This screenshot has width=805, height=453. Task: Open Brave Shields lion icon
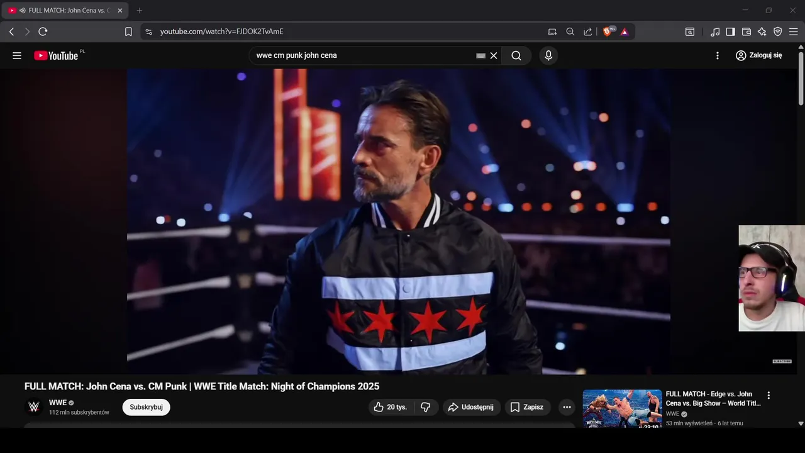click(x=608, y=31)
